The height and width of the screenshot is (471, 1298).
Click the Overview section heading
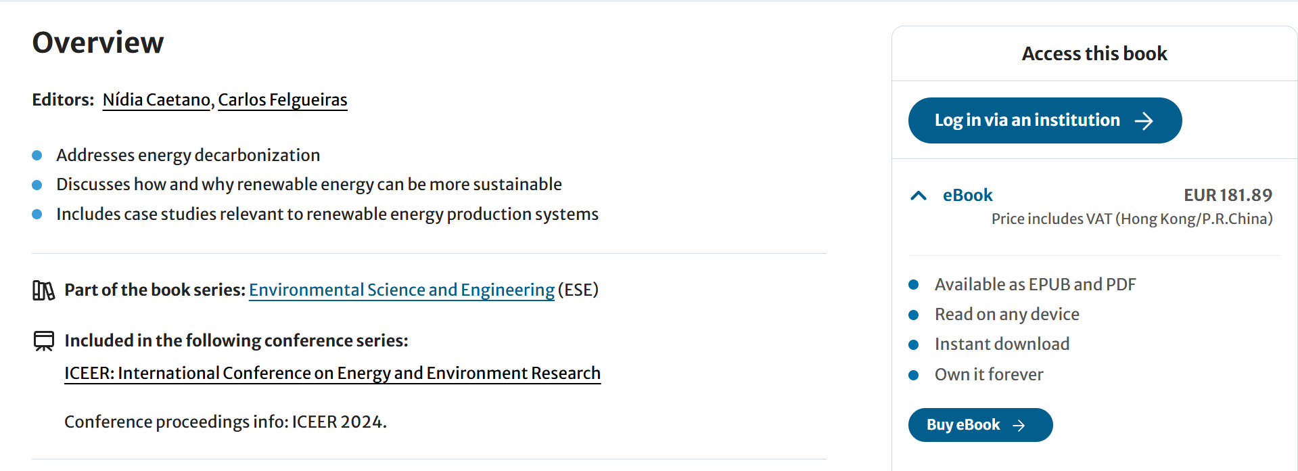(x=98, y=43)
